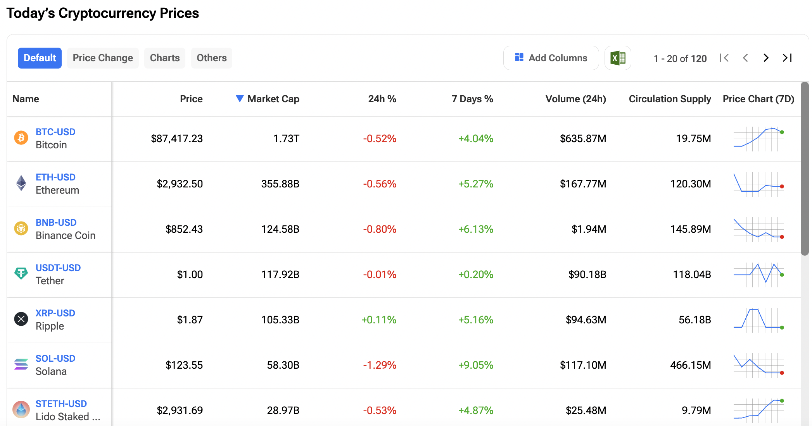Click the Ripple XRP logo icon
This screenshot has width=812, height=426.
point(21,319)
